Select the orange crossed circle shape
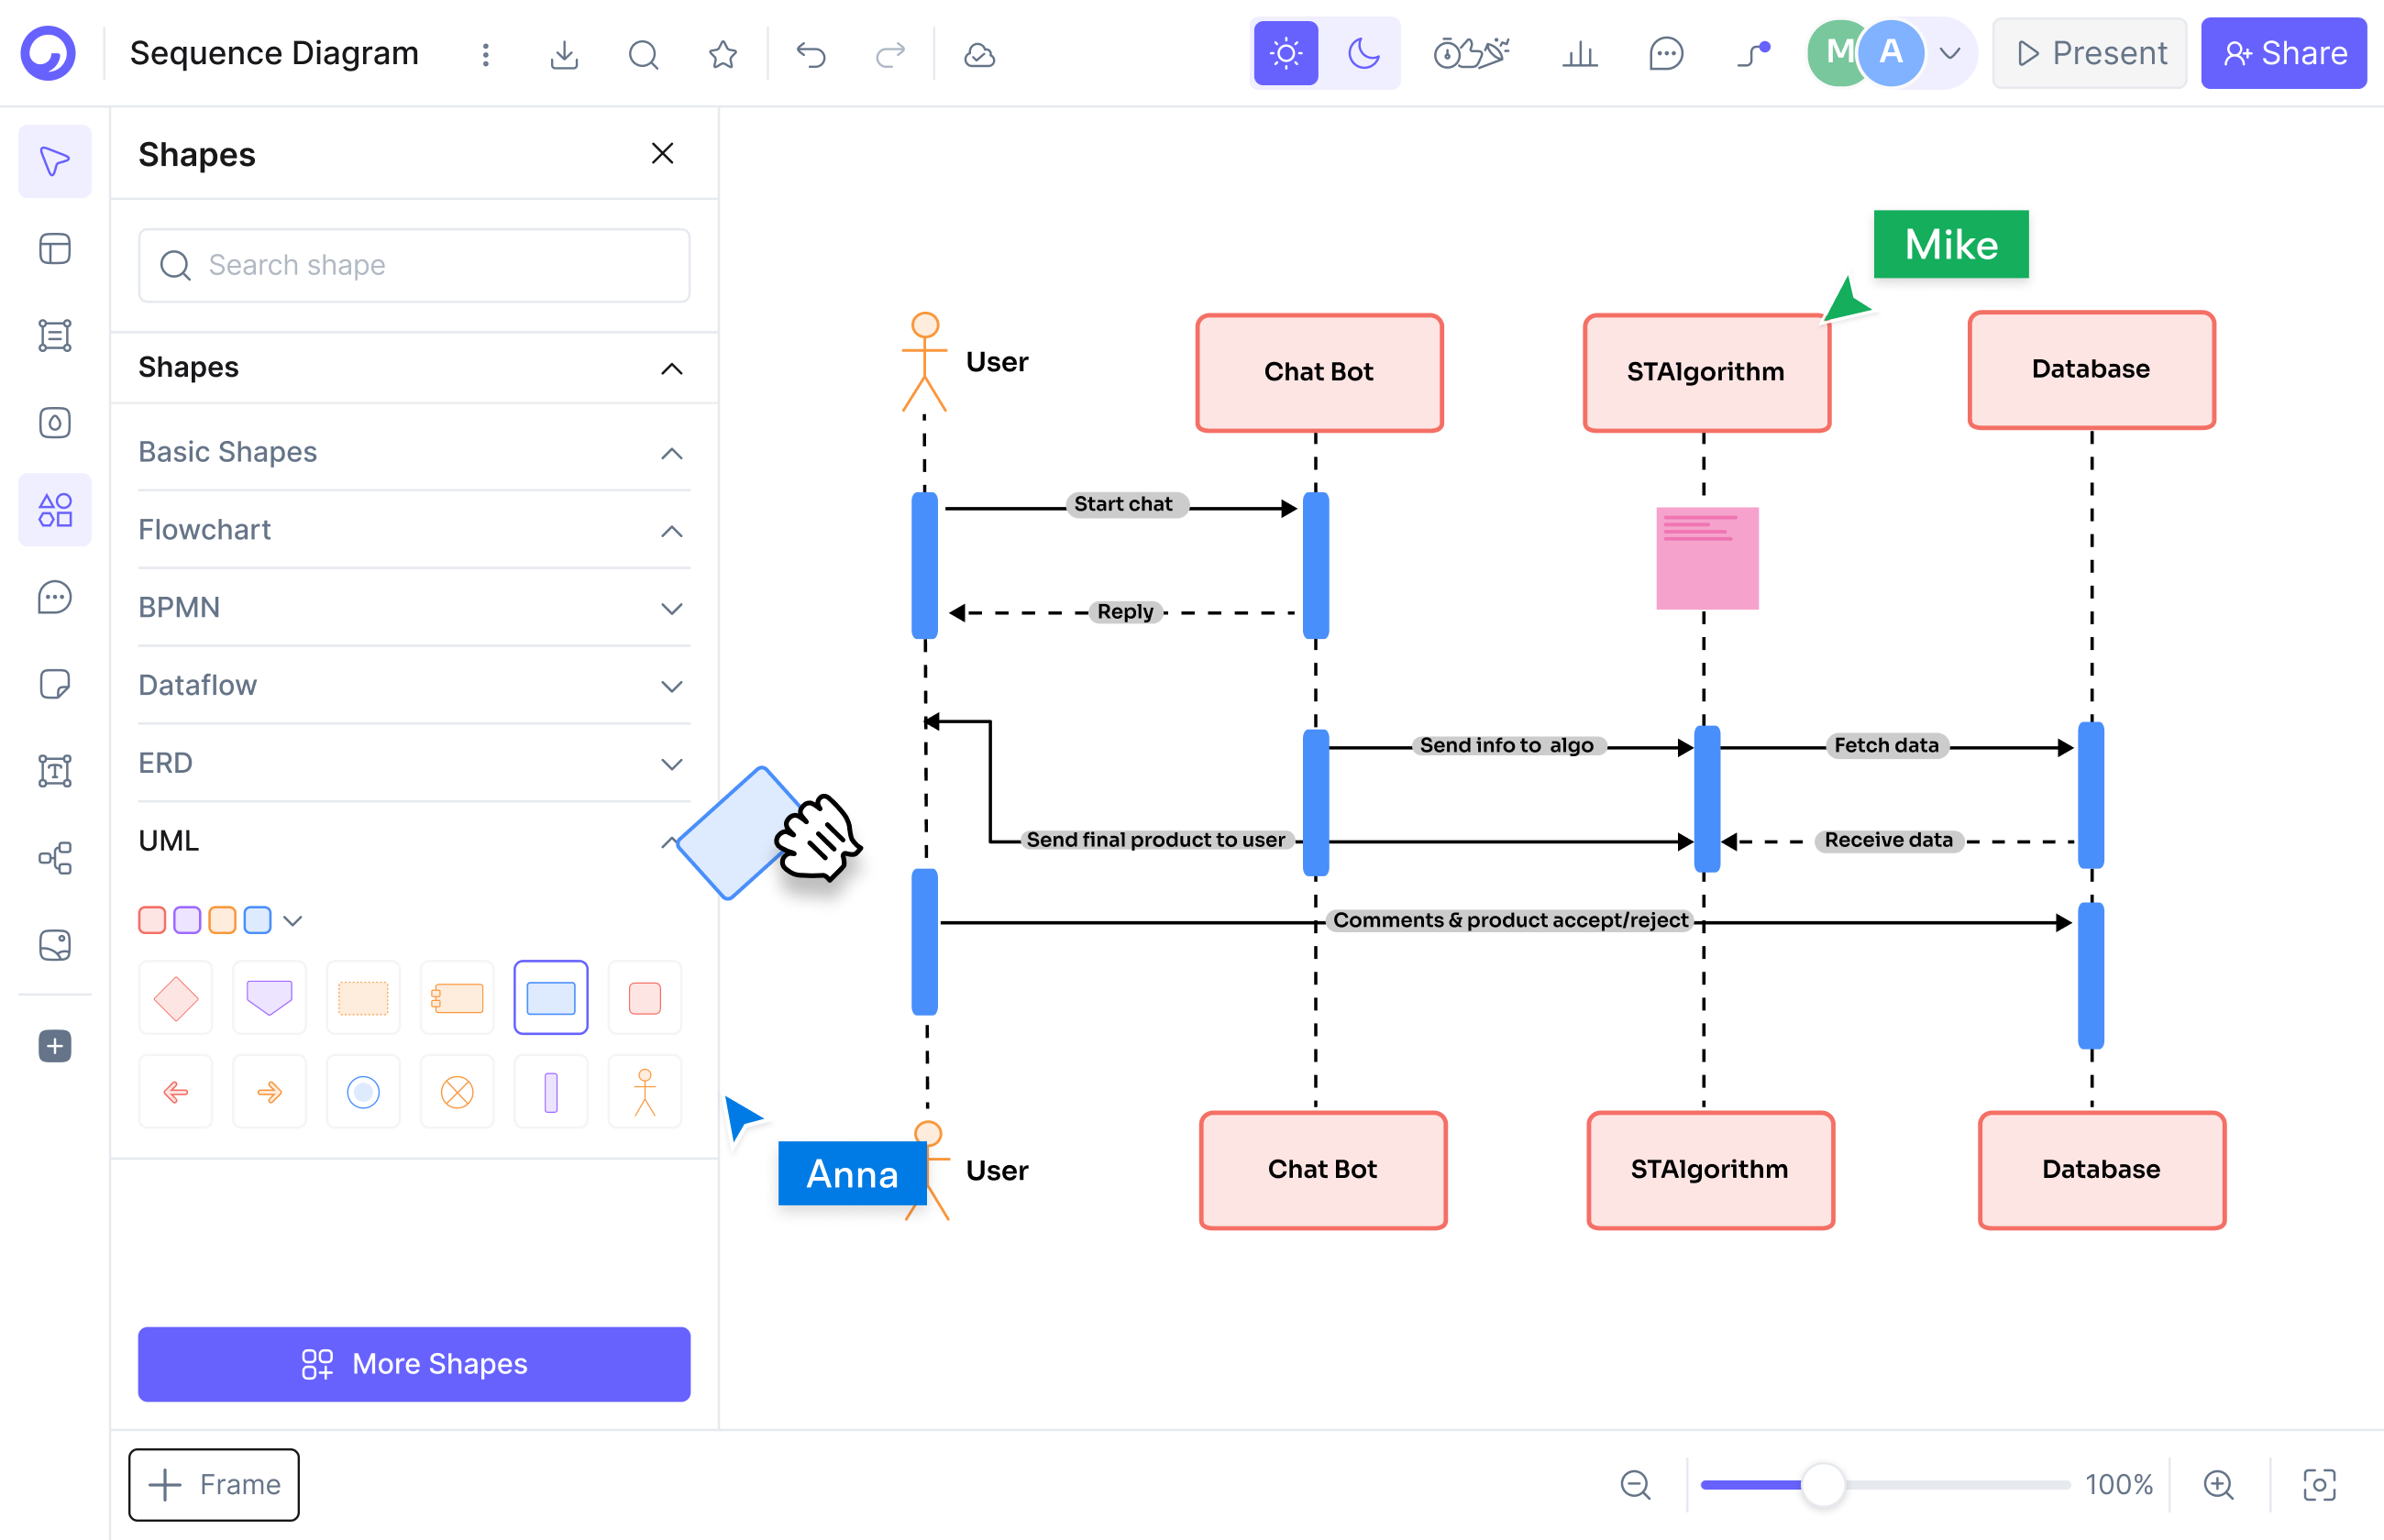Screen dimensions: 2384x1540 pos(457,1092)
